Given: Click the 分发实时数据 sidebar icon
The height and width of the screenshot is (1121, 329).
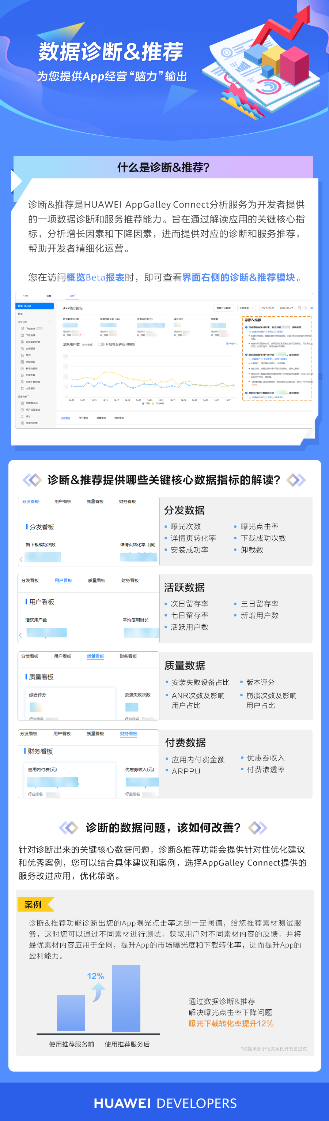Looking at the screenshot, I should pyautogui.click(x=22, y=342).
